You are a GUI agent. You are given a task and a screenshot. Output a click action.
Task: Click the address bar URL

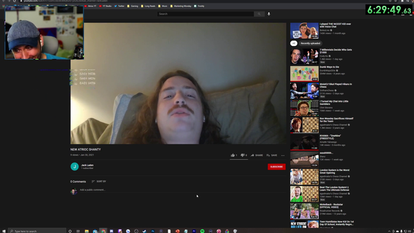(x=65, y=1)
